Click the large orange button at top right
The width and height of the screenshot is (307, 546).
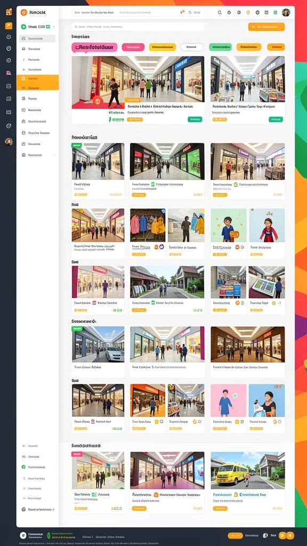point(266,27)
